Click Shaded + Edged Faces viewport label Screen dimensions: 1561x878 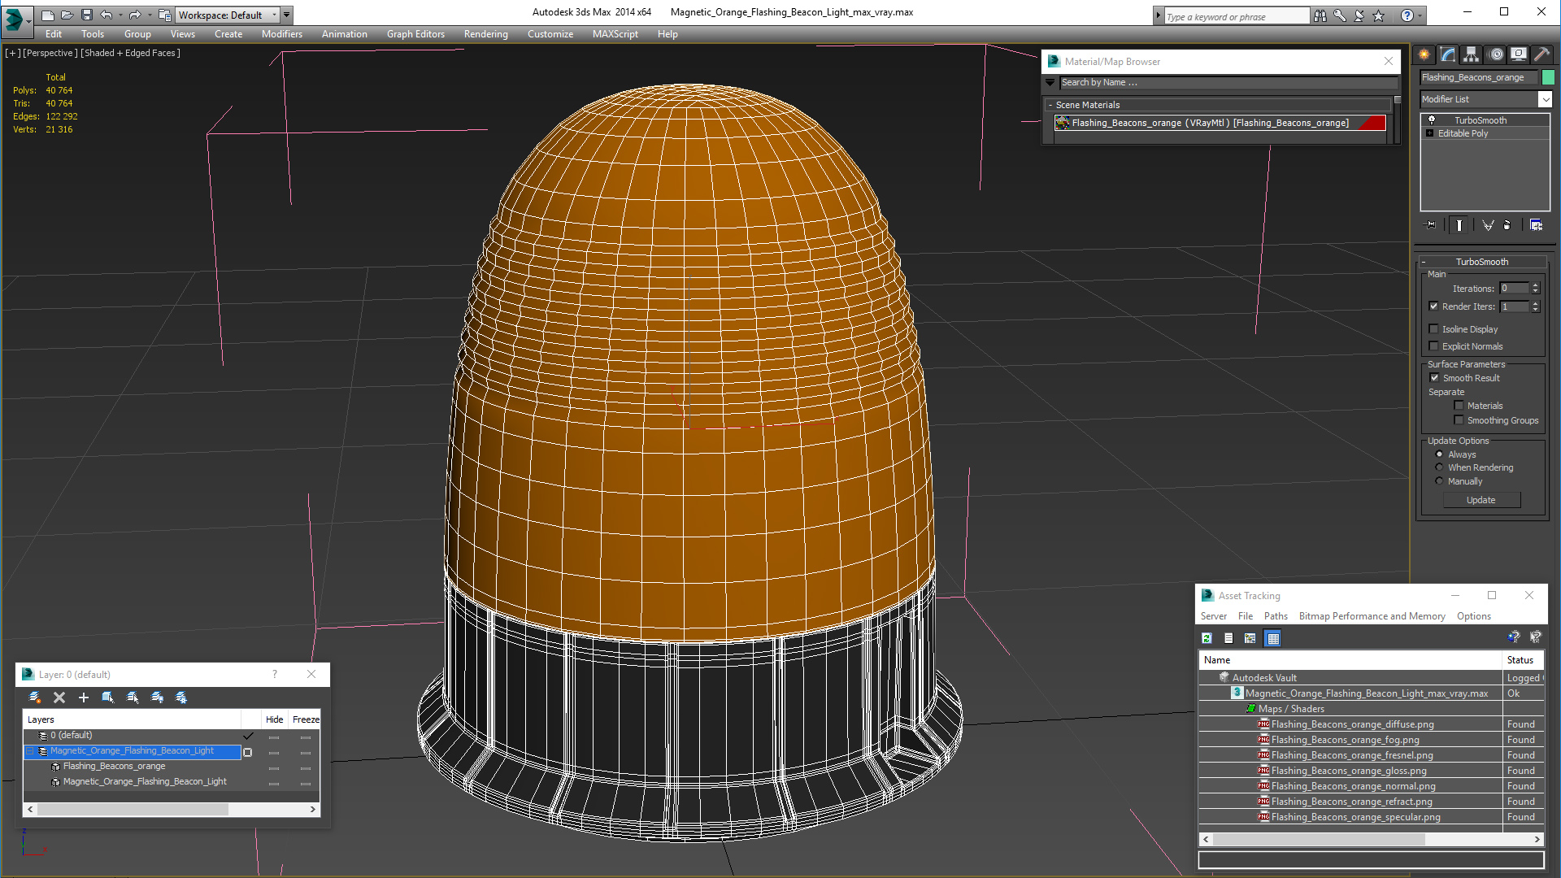pyautogui.click(x=130, y=53)
